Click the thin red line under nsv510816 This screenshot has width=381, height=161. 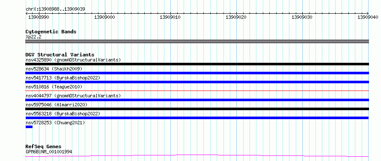tap(197, 91)
